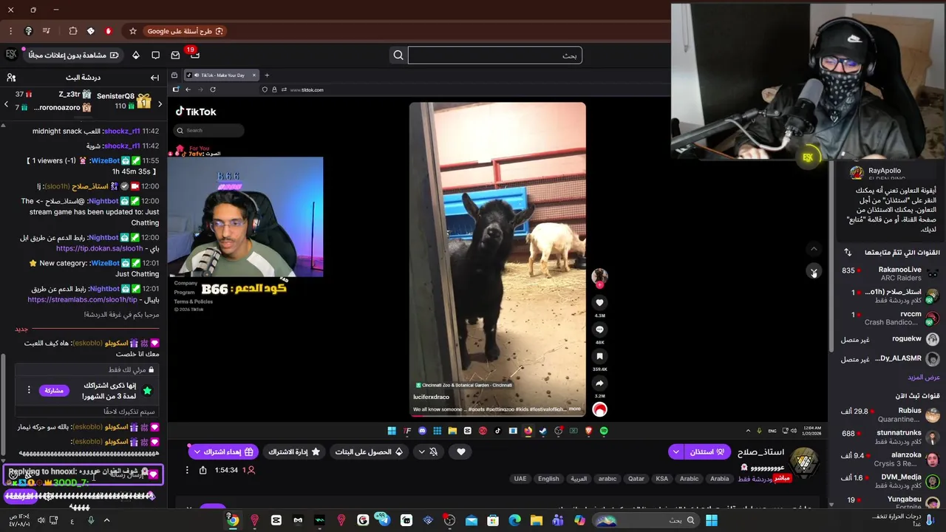Toggle the follow heart button

[x=461, y=451]
